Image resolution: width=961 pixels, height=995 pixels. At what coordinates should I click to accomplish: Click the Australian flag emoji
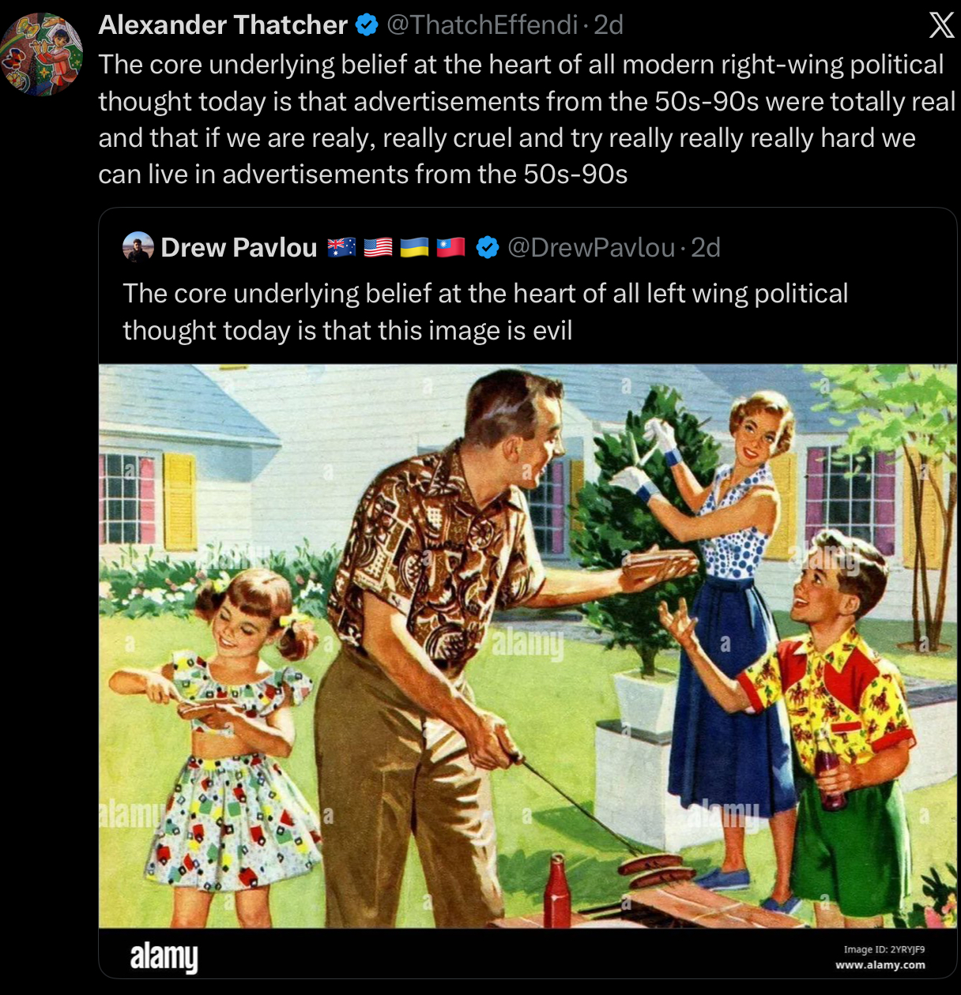pyautogui.click(x=341, y=248)
